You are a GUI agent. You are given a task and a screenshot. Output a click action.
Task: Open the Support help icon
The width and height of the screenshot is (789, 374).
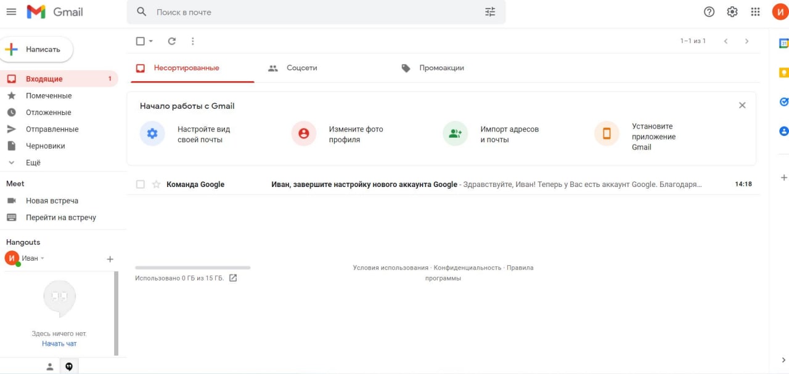(x=709, y=12)
